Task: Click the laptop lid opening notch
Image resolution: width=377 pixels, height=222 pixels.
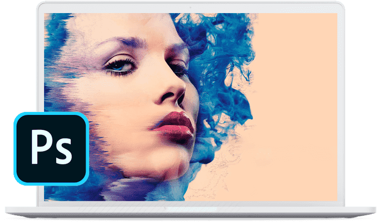Action: [191, 209]
